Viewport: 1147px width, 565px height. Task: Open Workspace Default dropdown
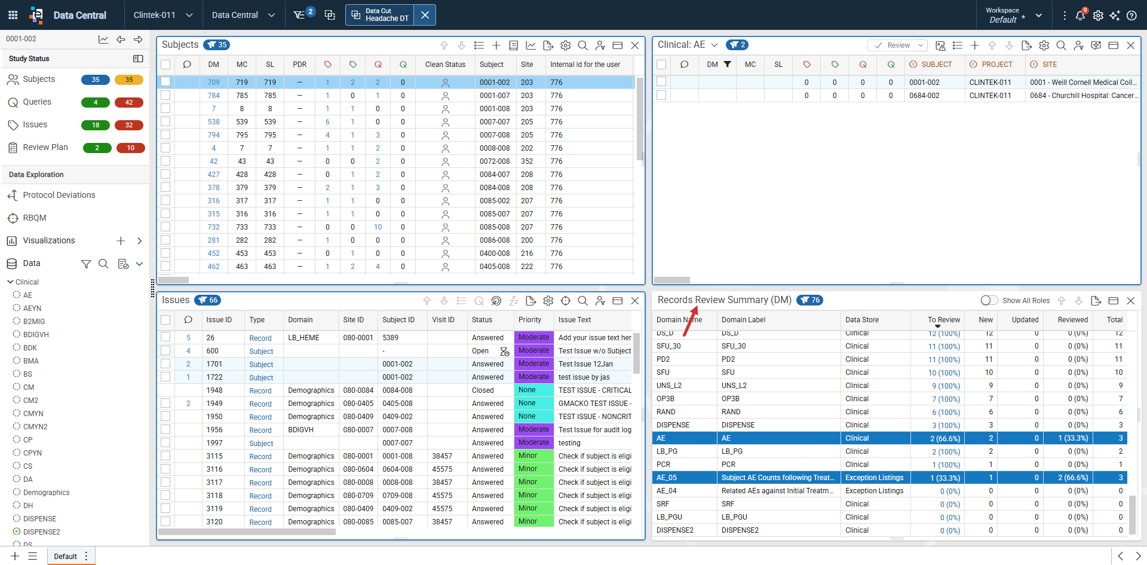coord(1014,15)
